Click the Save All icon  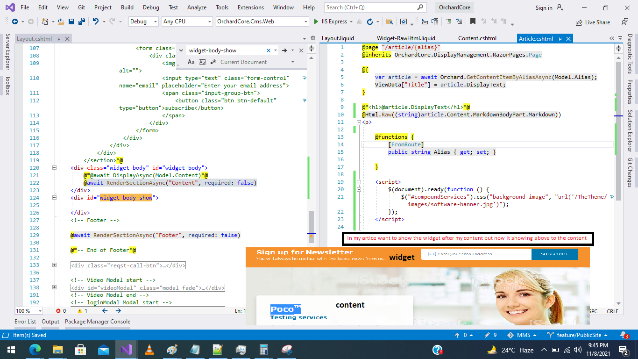pos(81,22)
